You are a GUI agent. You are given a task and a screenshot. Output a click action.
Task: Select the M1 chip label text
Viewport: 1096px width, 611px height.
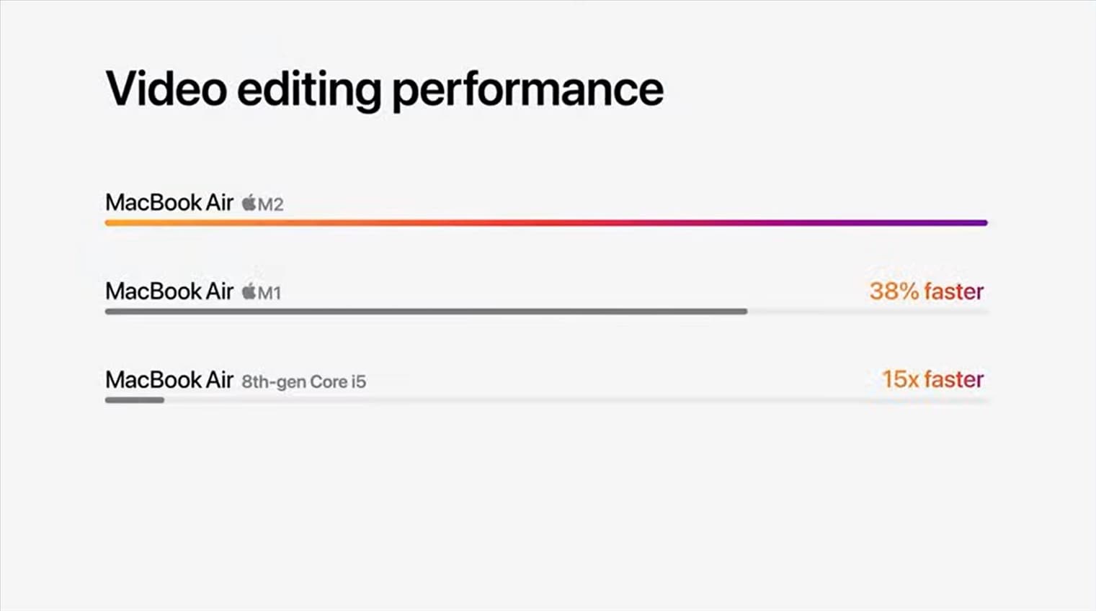click(269, 293)
